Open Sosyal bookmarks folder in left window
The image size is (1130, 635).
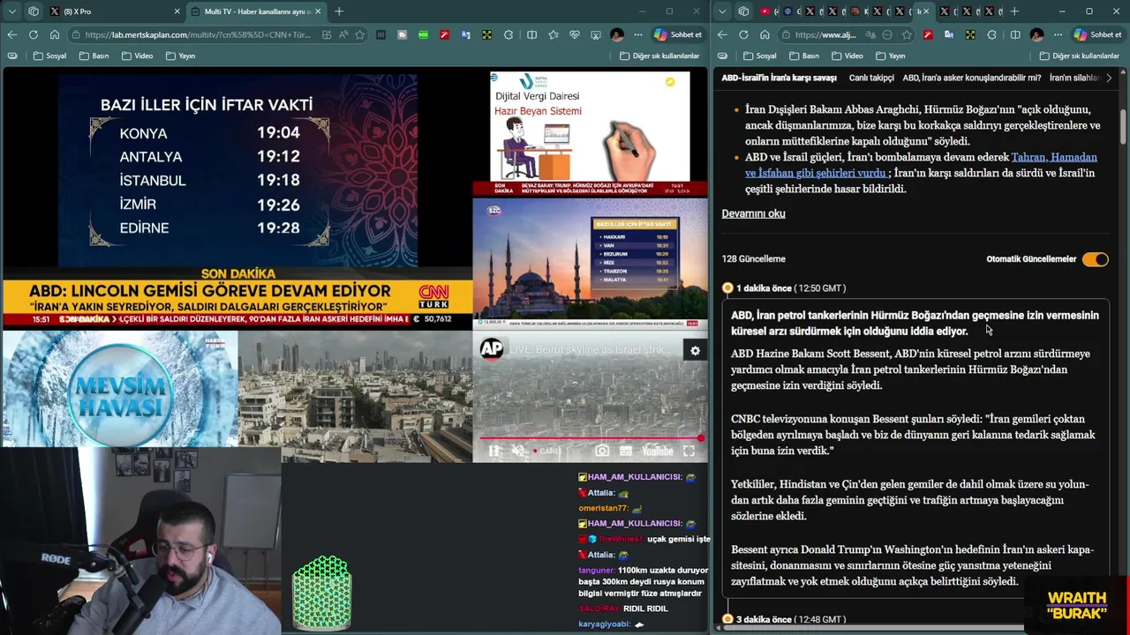coord(49,56)
